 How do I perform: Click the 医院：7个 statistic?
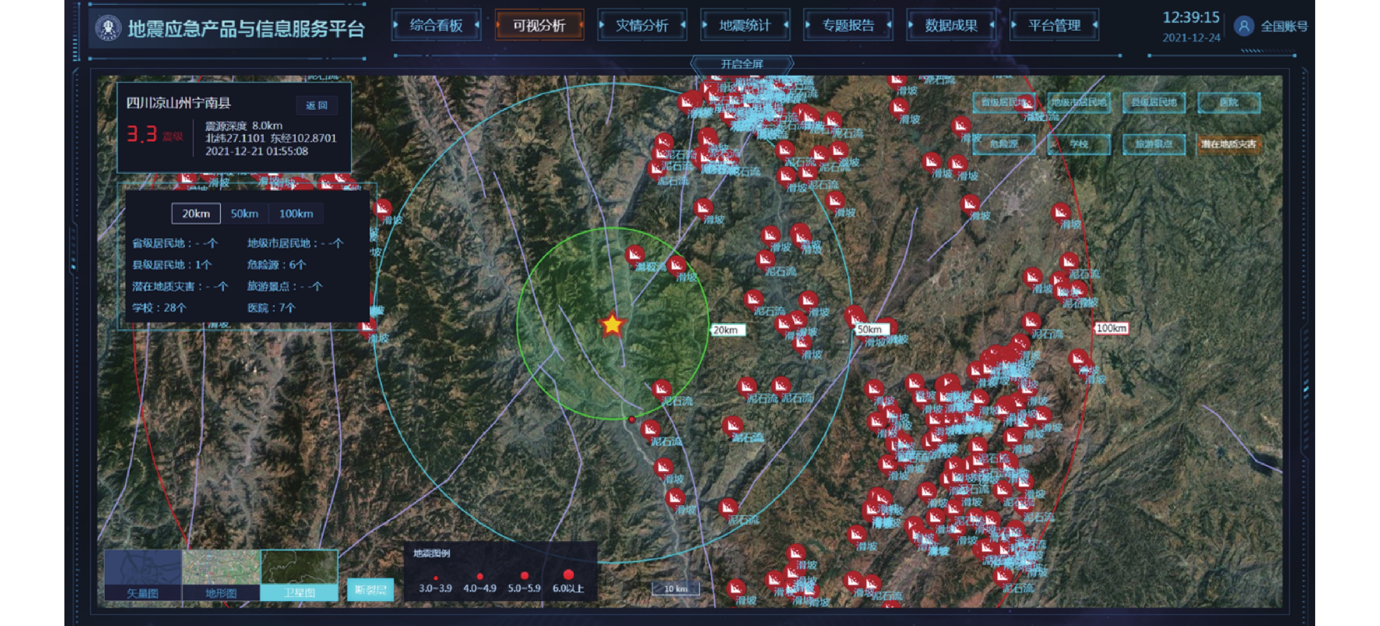(272, 308)
